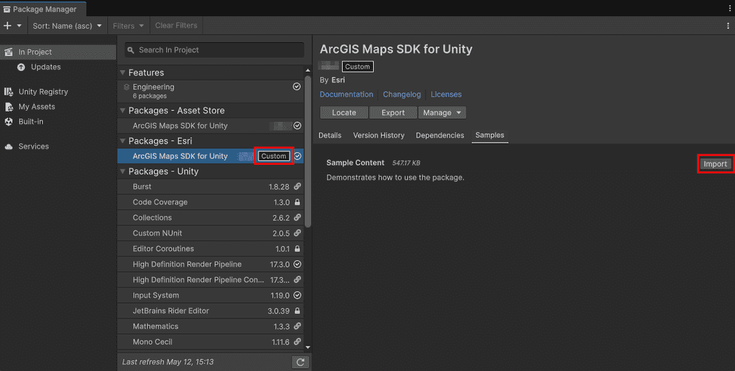Click the My Assets icon
Image resolution: width=735 pixels, height=371 pixels.
click(8, 107)
